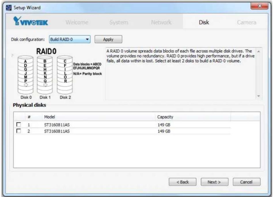Viewport: 273px width, 197px height.
Task: Click the Setup Wizard title bar icon
Action: click(9, 8)
